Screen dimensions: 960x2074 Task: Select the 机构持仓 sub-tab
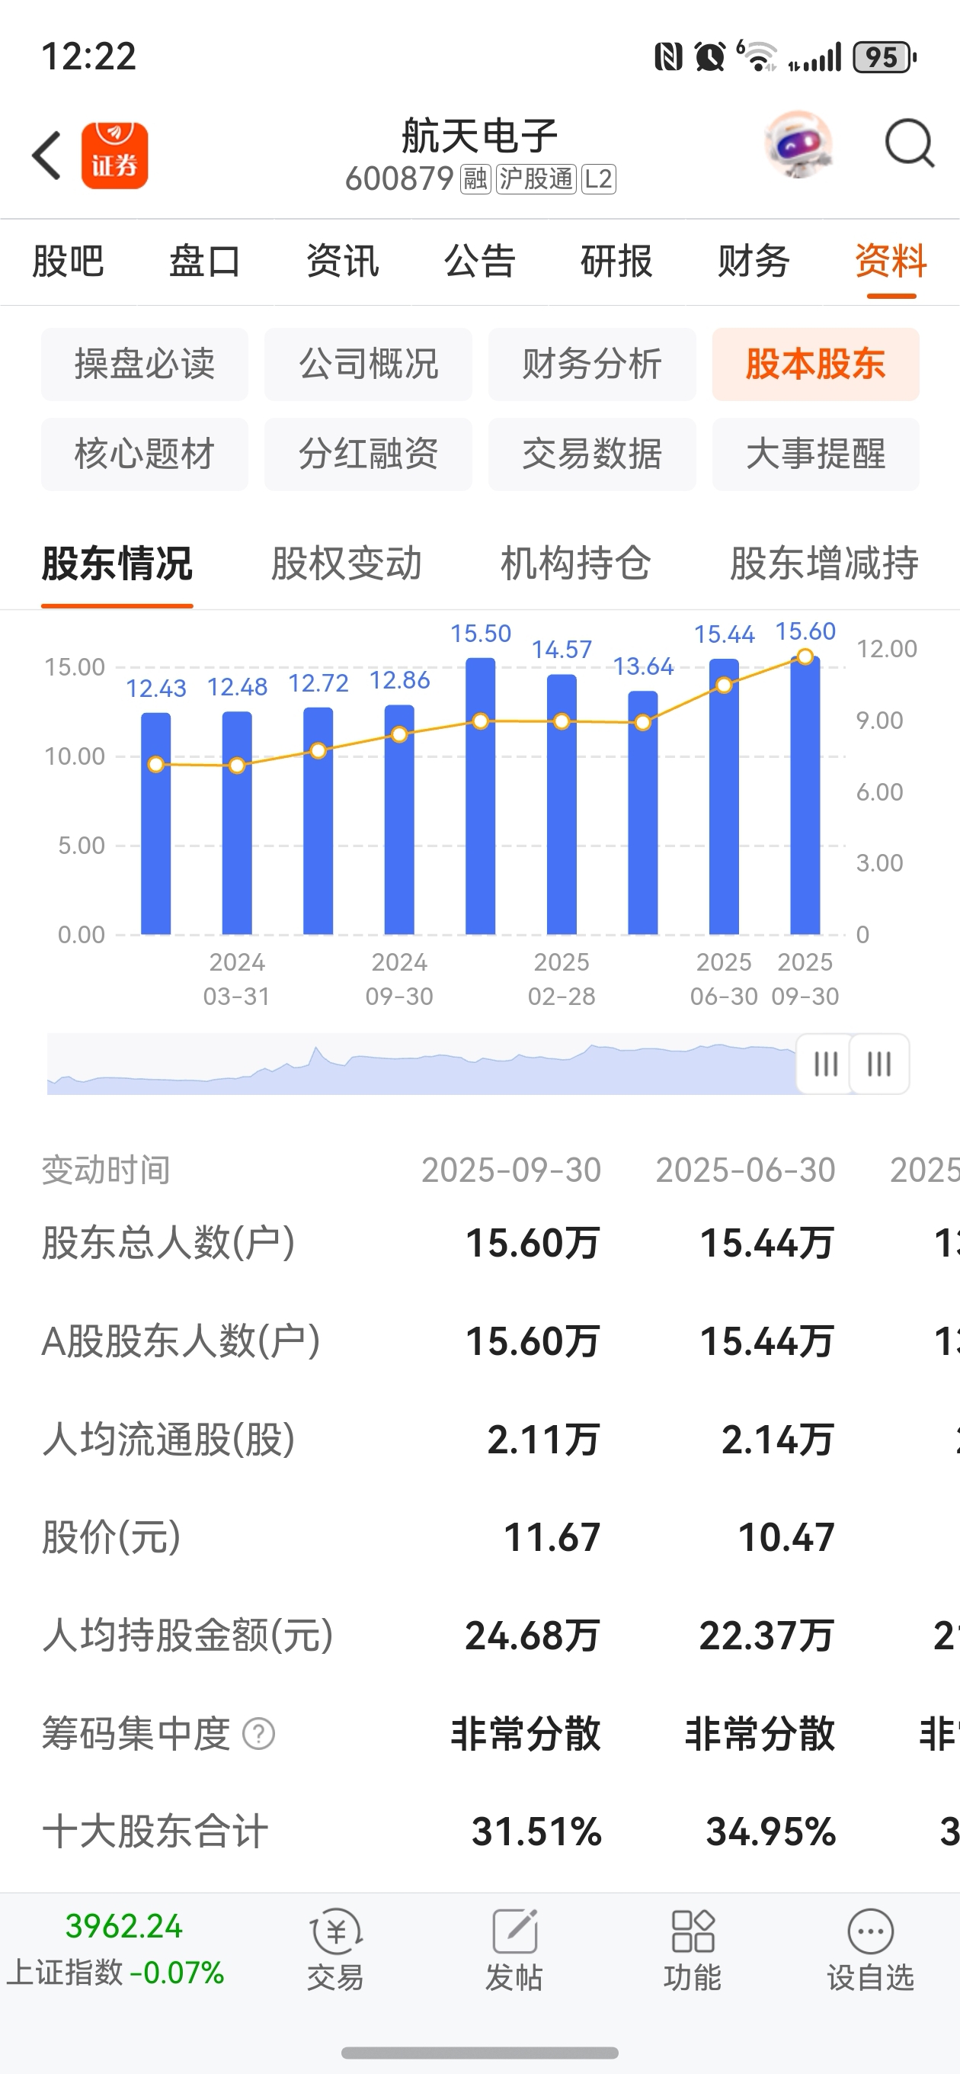pos(576,563)
